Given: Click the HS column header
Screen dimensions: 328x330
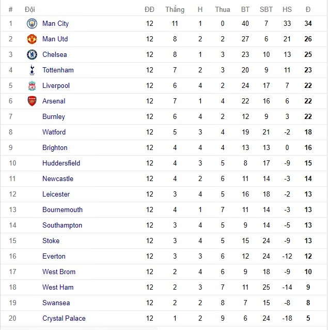Looking at the screenshot, I should [287, 9].
